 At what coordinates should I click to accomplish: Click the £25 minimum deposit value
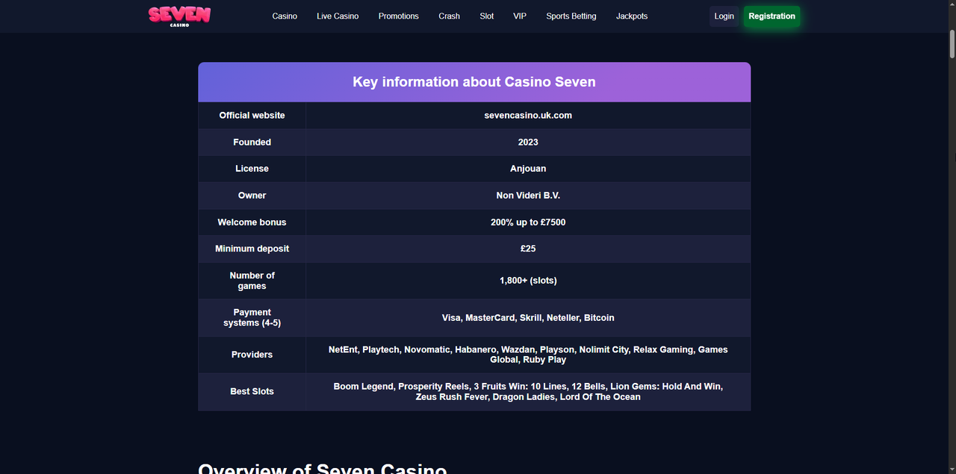(528, 249)
